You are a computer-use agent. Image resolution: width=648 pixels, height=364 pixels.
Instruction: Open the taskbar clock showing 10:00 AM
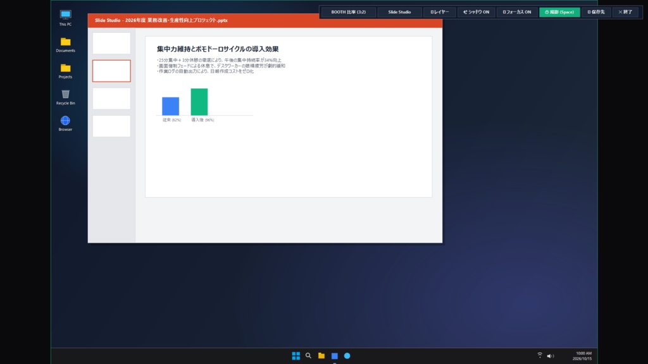583,356
